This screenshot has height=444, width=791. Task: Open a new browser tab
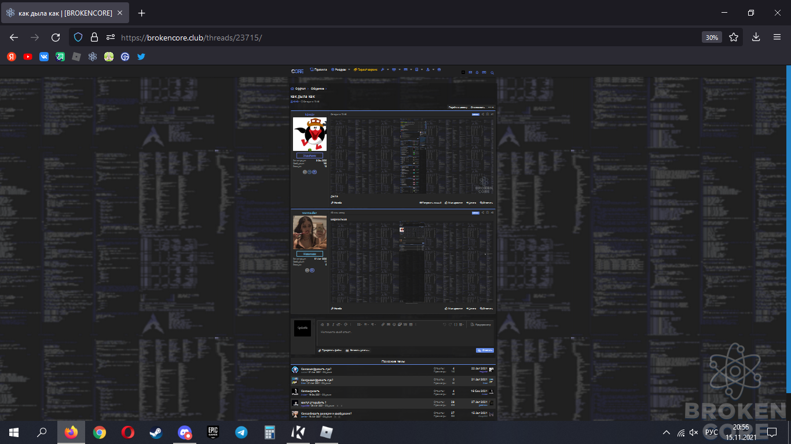pyautogui.click(x=142, y=13)
